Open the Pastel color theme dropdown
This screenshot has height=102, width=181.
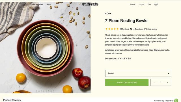click(138, 73)
